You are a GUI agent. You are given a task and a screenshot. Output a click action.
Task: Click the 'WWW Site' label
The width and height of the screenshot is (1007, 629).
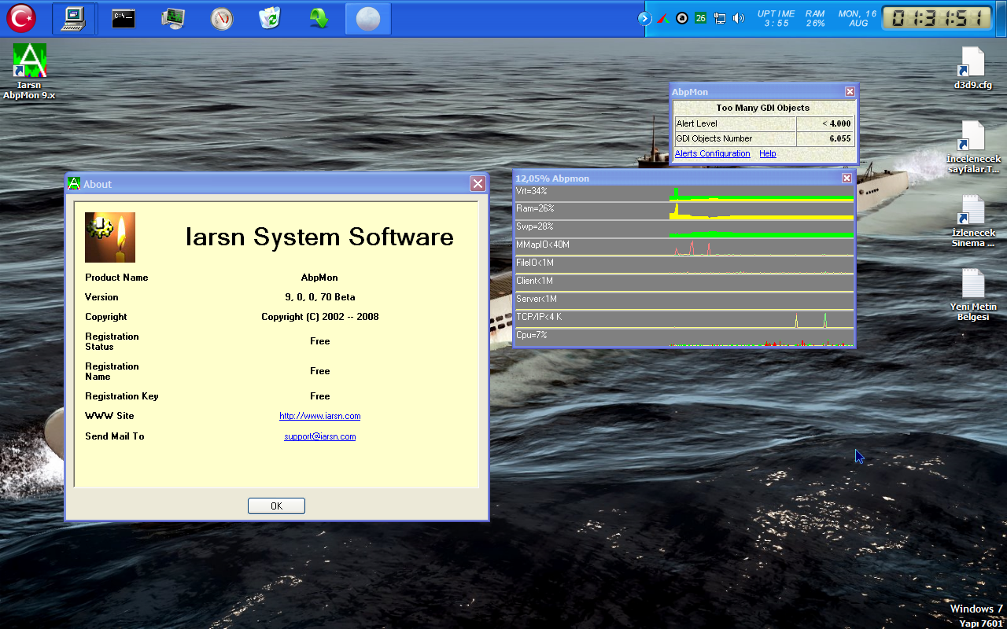point(109,416)
